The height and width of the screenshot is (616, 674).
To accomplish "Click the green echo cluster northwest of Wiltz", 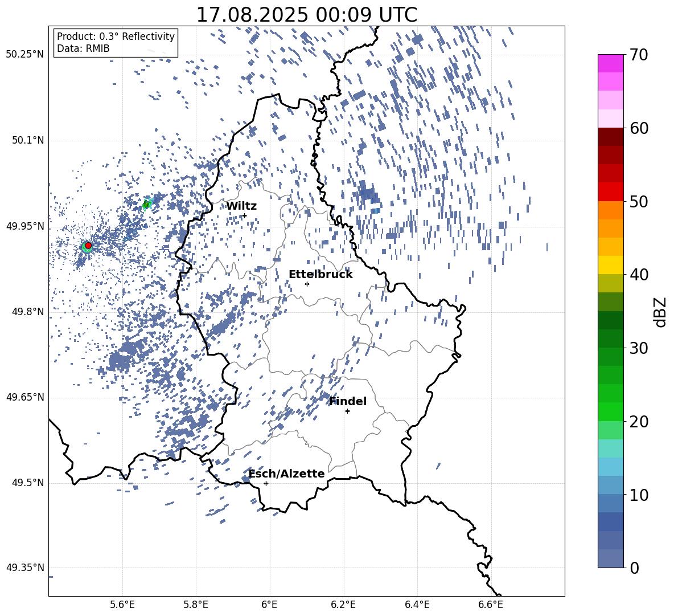I will (146, 204).
